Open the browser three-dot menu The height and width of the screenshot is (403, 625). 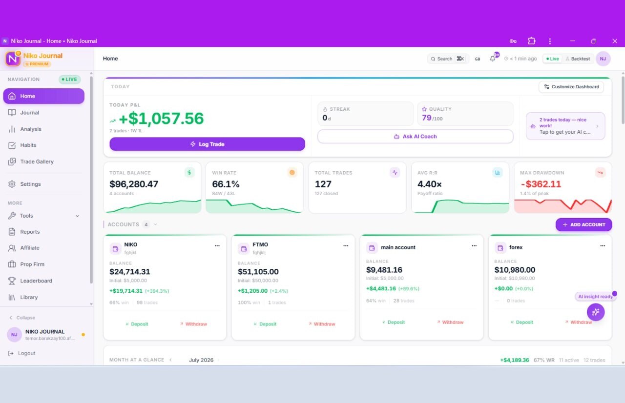tap(550, 41)
